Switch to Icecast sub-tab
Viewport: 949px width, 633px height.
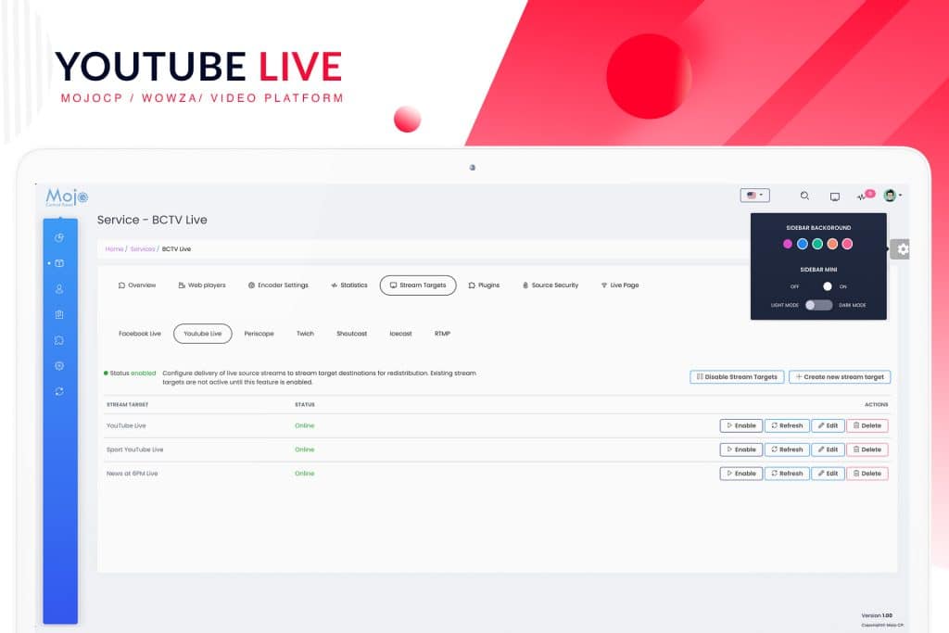400,334
